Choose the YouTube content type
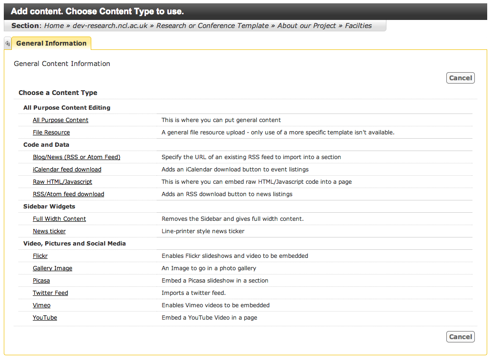 point(45,318)
